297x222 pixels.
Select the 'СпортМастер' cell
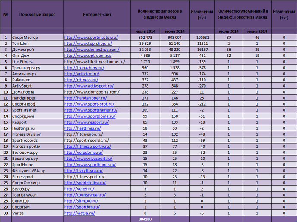point(37,38)
